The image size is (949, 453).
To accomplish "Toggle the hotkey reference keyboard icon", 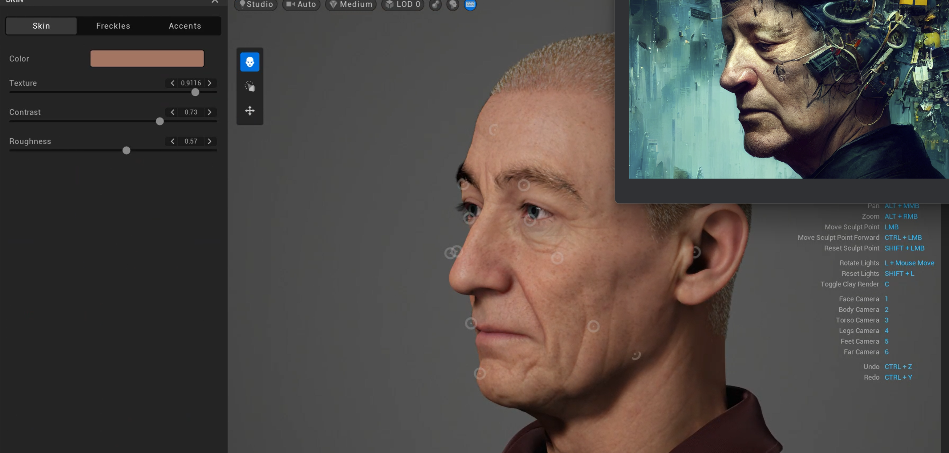I will [470, 4].
